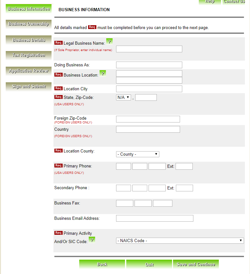Focus the Foreign Zip-Code field
250x274 pixels.
tap(148, 119)
